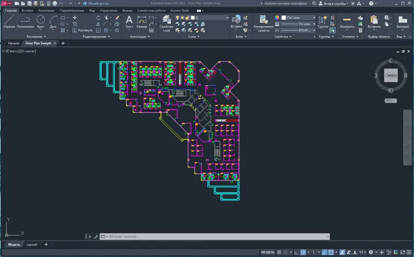Click the Explode tool icon
This screenshot has height=257, width=414.
(x=117, y=24)
